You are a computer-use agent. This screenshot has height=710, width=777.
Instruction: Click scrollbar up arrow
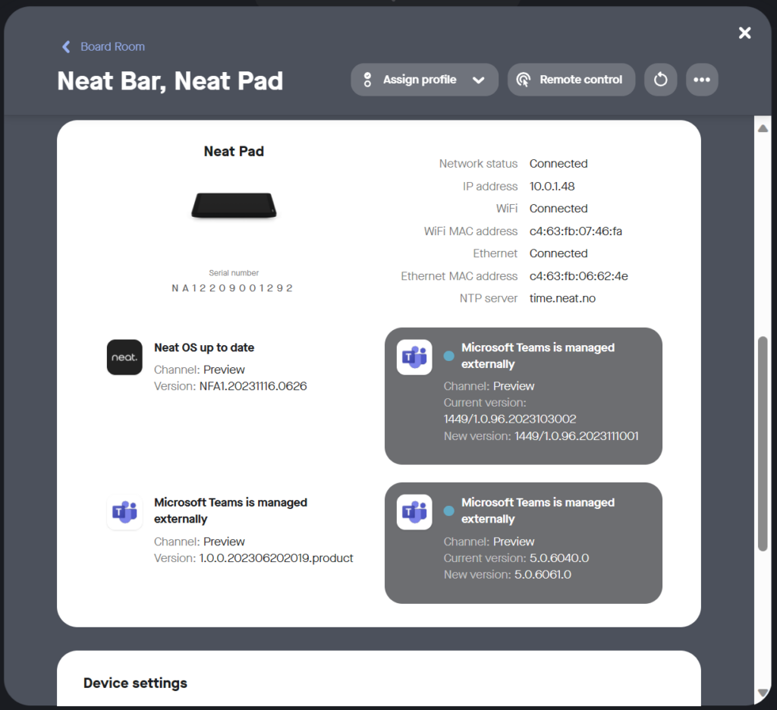(763, 128)
